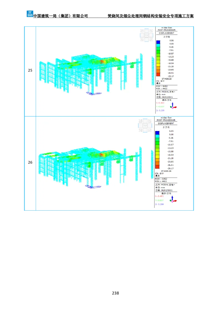Image resolution: width=222 pixels, height=314 pixels.
Task: Click the XYZ axis triad in the STAGE:25 plot
Action: [173, 106]
